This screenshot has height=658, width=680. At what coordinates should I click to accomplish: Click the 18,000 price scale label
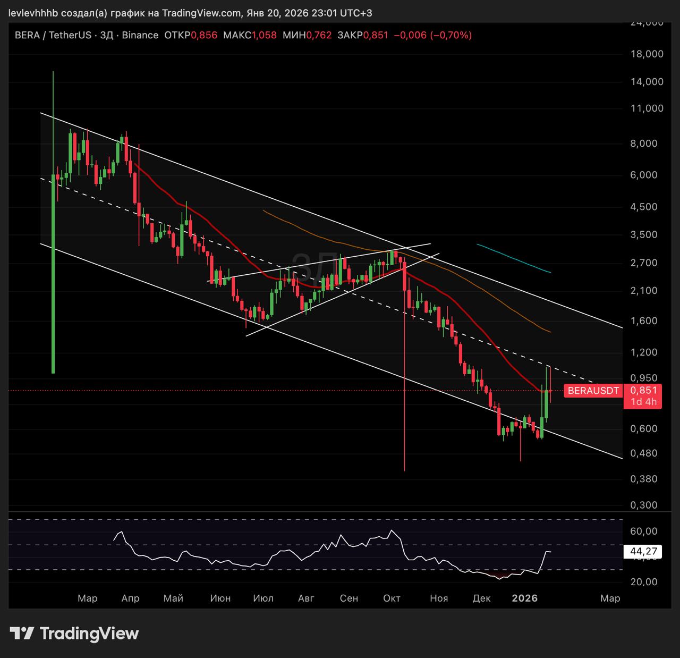click(x=645, y=54)
